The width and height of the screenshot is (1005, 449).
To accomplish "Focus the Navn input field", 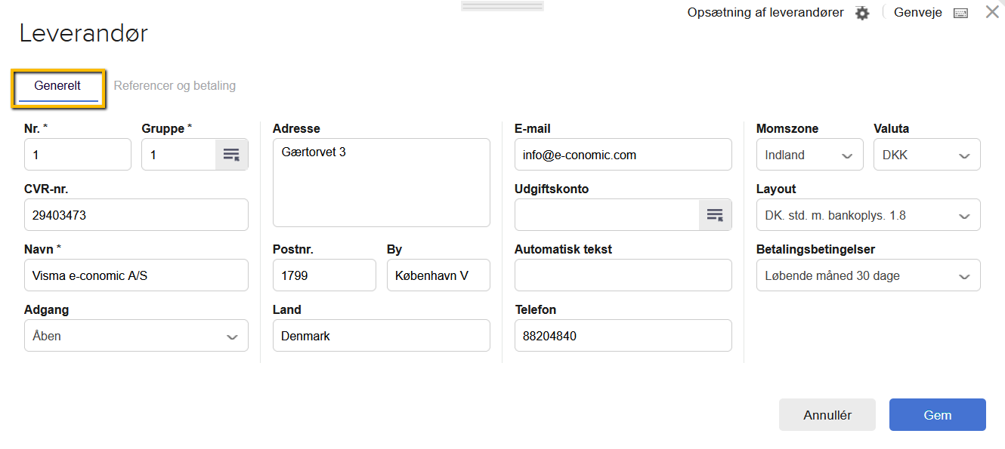I will tap(136, 275).
